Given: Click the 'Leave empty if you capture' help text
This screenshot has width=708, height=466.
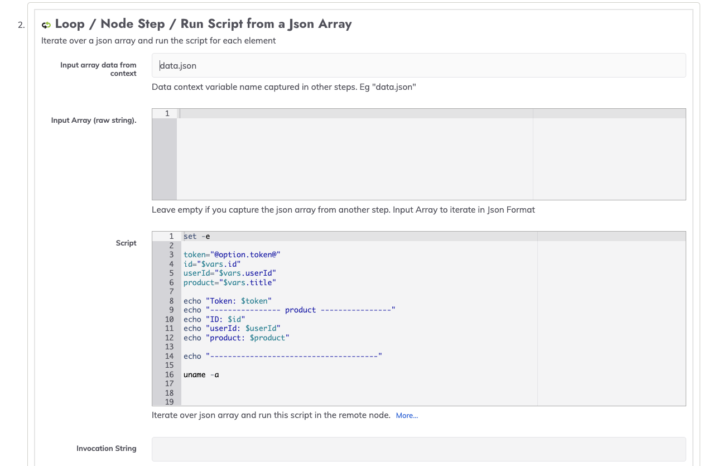Looking at the screenshot, I should [x=343, y=210].
